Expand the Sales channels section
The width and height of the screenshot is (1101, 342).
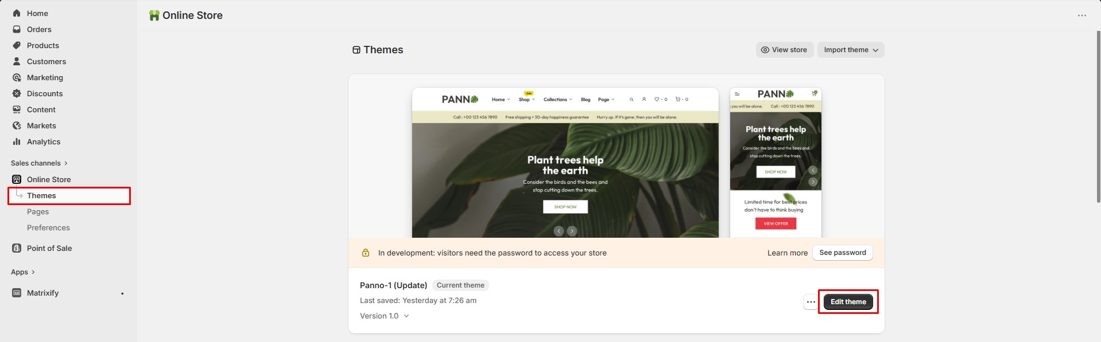coord(39,163)
